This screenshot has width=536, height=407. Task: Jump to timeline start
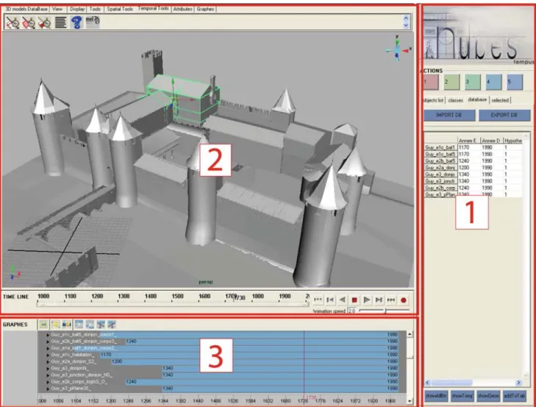point(318,300)
